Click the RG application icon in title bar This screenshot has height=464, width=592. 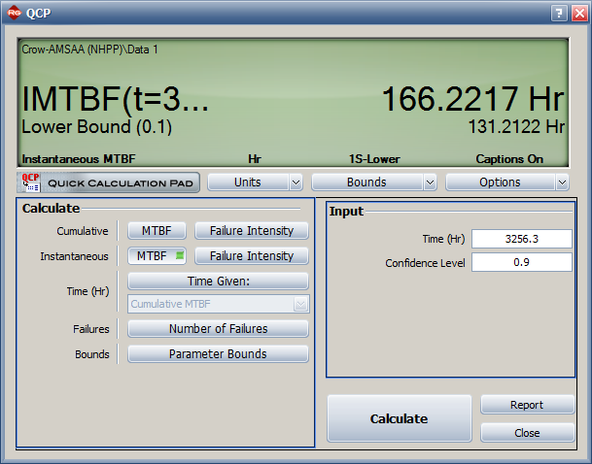click(14, 13)
